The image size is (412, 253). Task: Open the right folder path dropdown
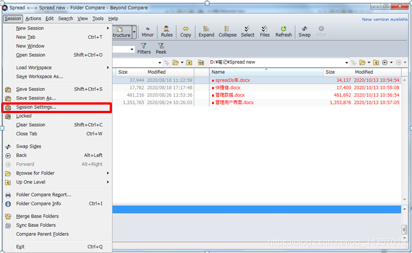click(x=346, y=63)
